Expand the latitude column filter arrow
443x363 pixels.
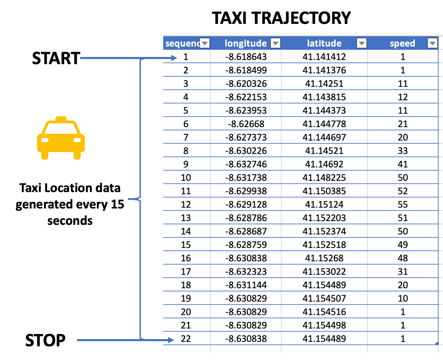coord(362,43)
